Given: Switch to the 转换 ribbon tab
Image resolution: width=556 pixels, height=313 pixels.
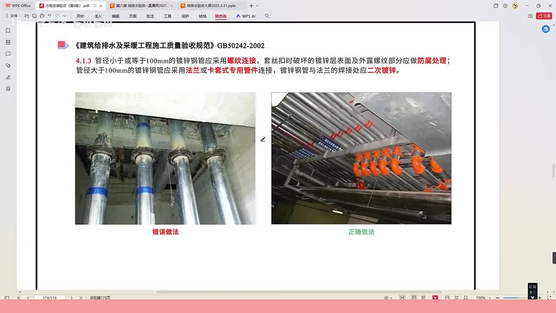Looking at the screenshot, I should [x=203, y=16].
